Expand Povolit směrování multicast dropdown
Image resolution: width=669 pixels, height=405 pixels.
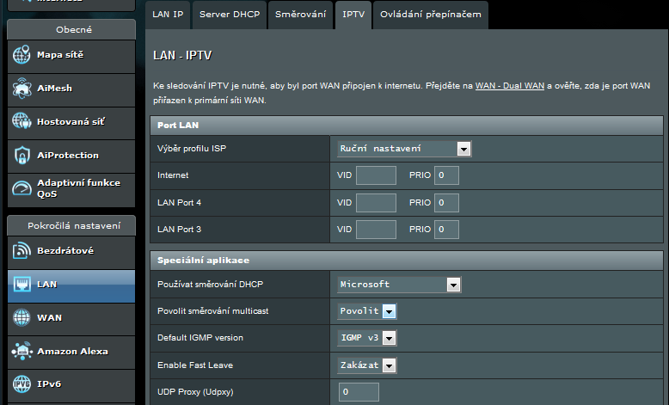[x=366, y=311]
